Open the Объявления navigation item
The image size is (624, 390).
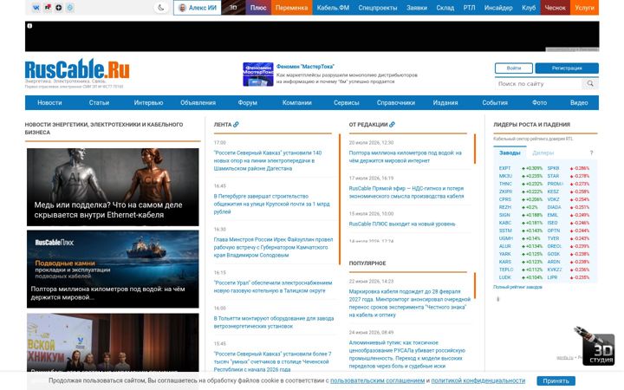(x=198, y=102)
